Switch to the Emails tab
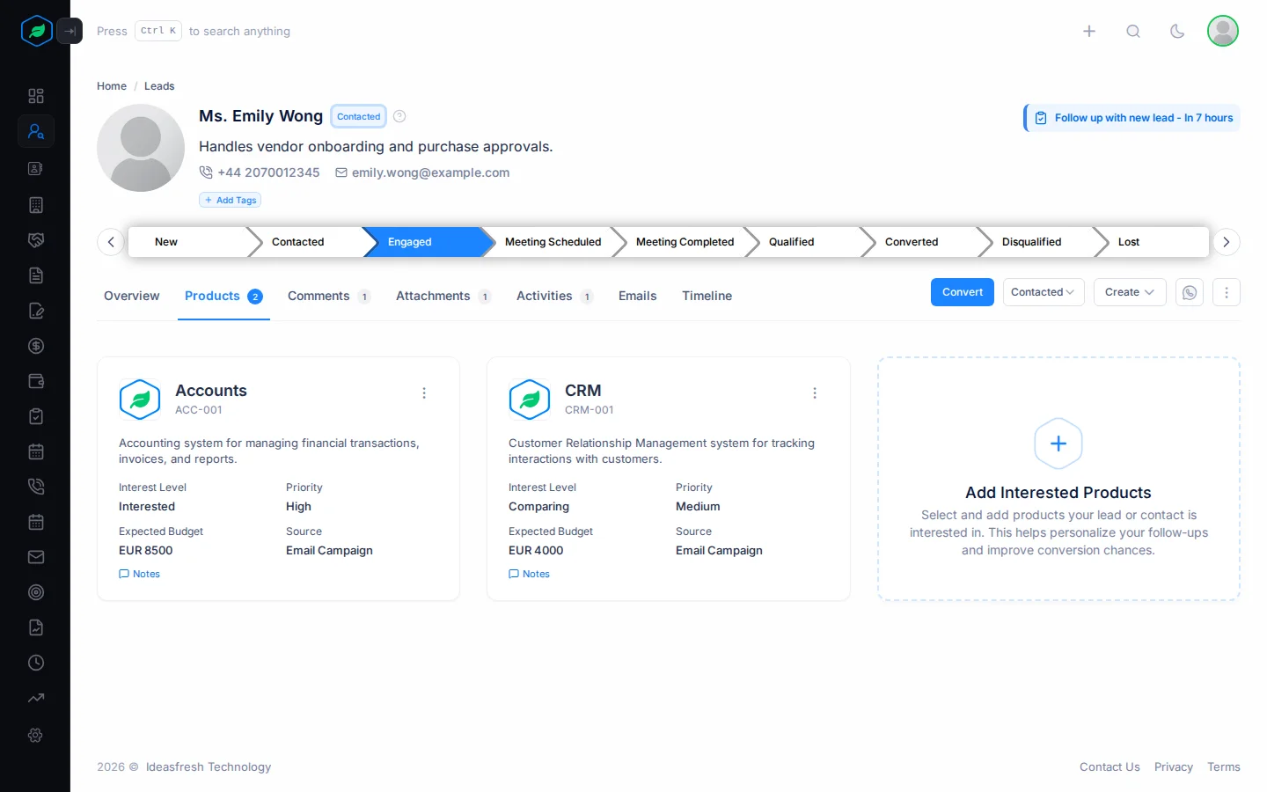The width and height of the screenshot is (1267, 792). pos(638,296)
